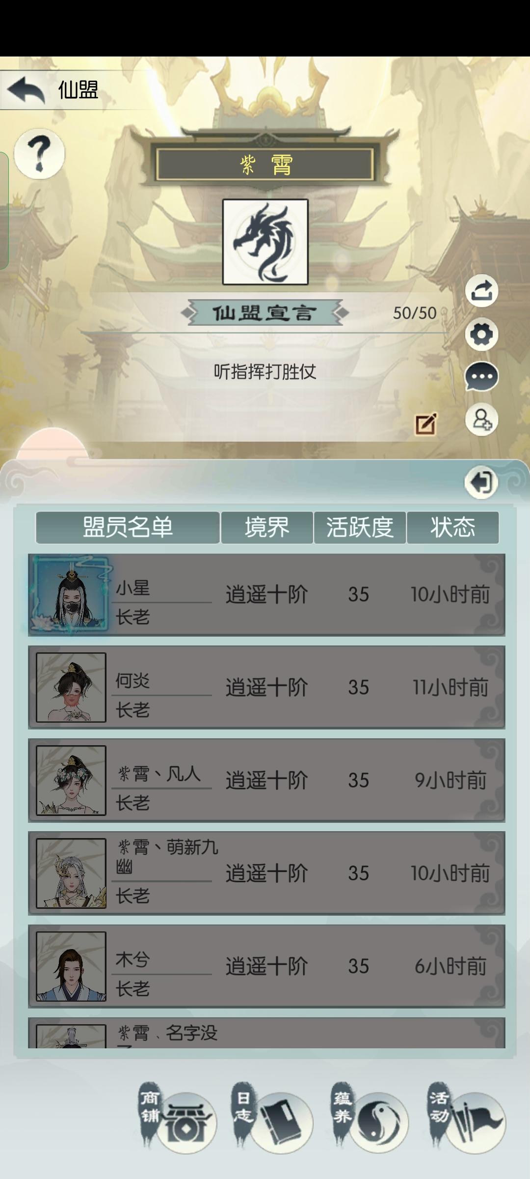Tap the add member person icon
Image resolution: width=530 pixels, height=1179 pixels.
(481, 420)
